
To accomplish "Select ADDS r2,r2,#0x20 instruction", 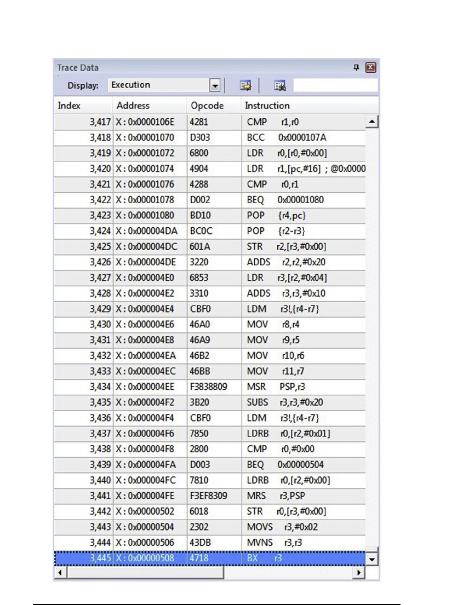I will click(286, 262).
